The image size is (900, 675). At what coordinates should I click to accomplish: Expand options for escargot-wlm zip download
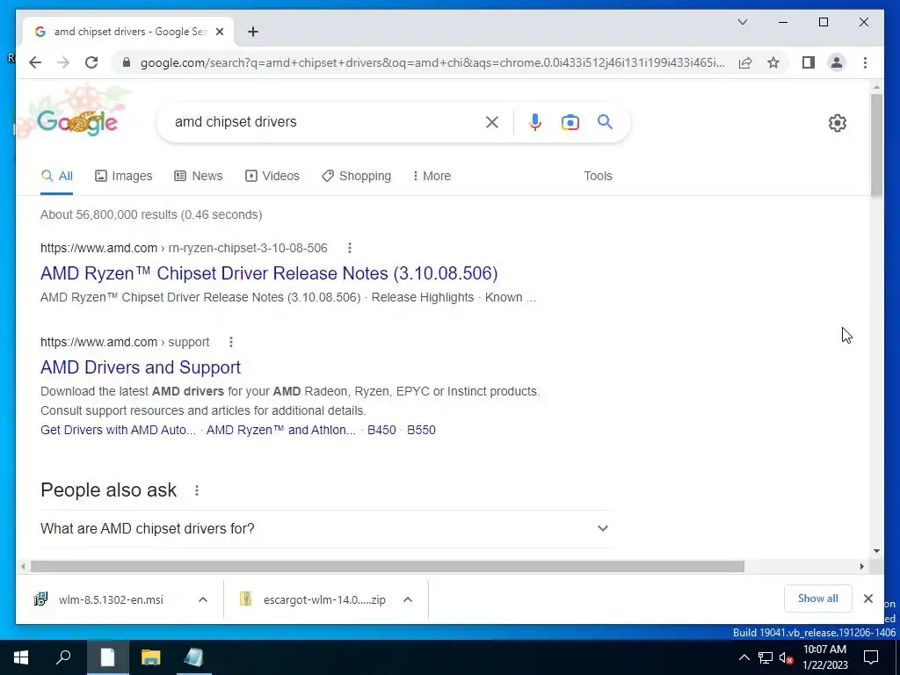coord(408,599)
